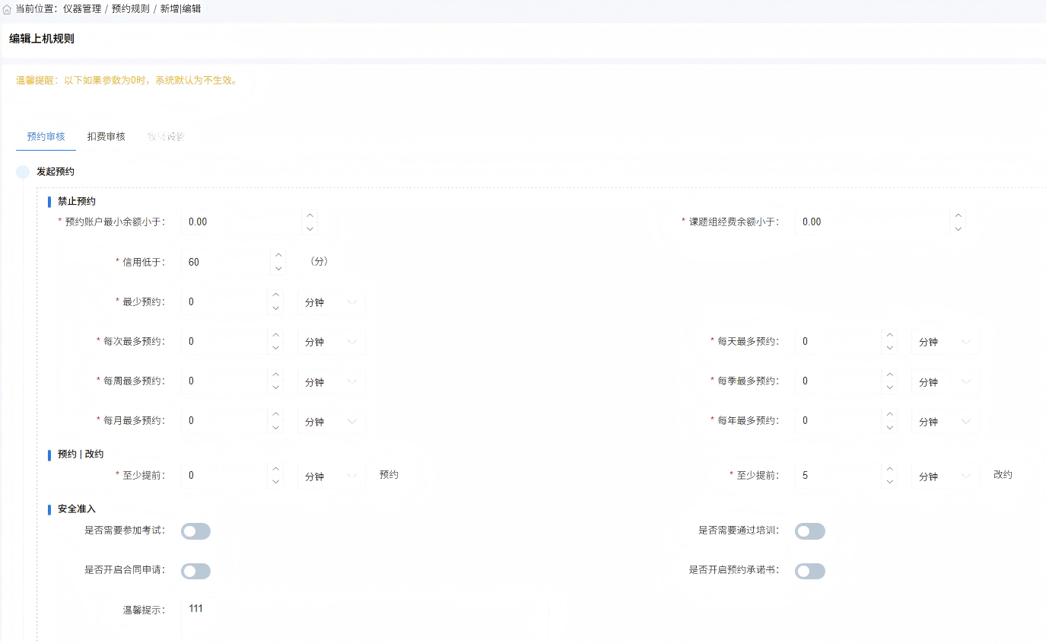
Task: Click the 发起预约 step circle marker
Action: pos(23,172)
